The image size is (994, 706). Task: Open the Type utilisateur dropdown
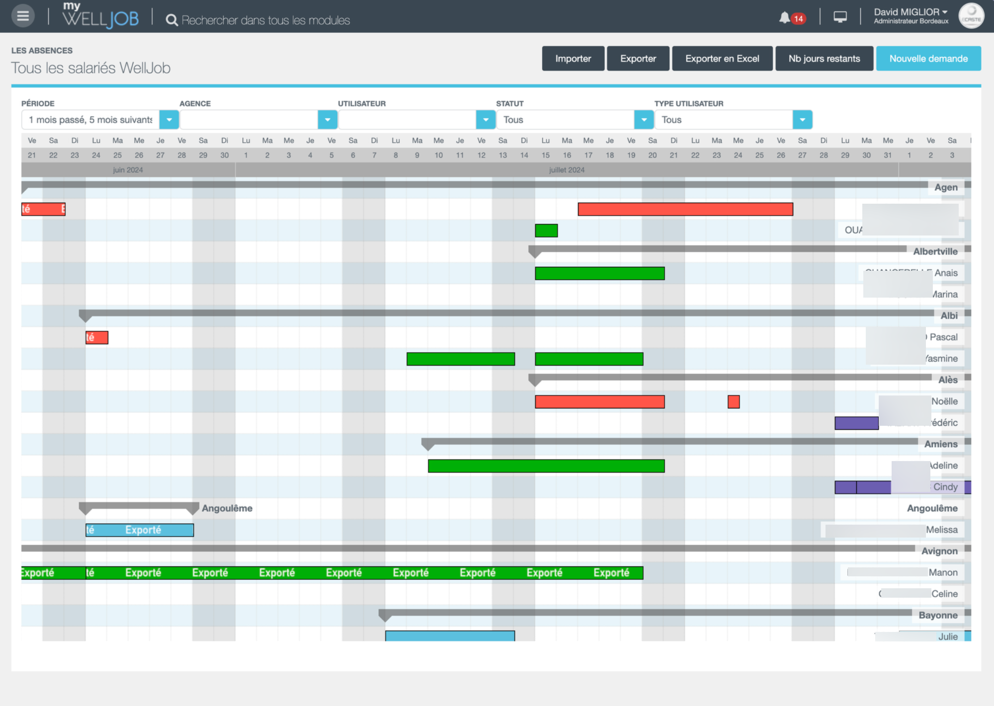coord(802,120)
